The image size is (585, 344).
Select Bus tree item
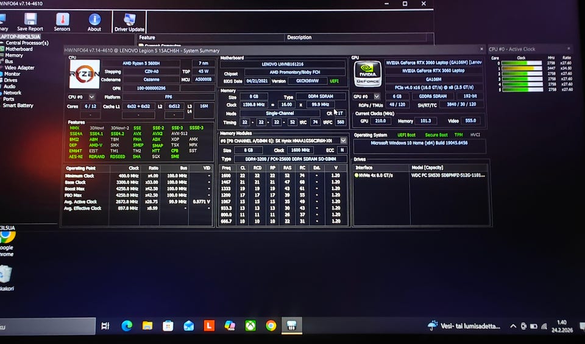(x=9, y=61)
